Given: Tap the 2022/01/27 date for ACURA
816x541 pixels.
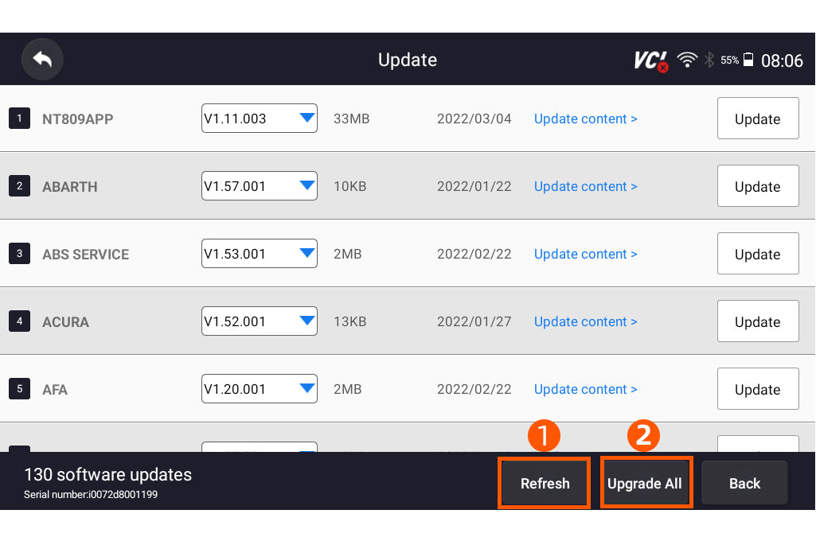Looking at the screenshot, I should tap(474, 321).
